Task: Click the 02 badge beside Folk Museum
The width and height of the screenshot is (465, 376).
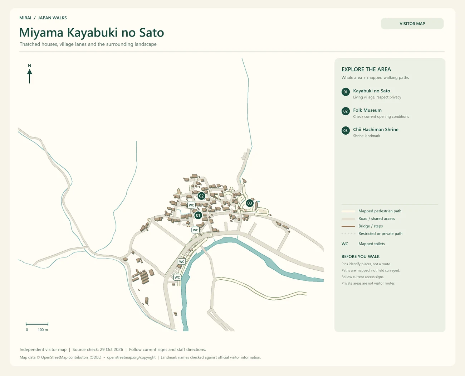Action: click(346, 111)
